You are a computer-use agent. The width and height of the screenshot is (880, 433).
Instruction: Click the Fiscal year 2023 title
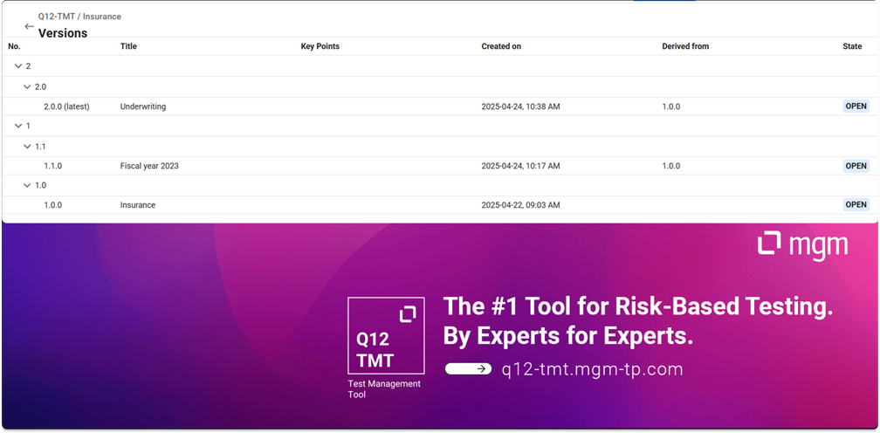coord(149,166)
